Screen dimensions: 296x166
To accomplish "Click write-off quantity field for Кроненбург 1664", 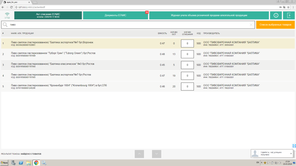I will pyautogui.click(x=187, y=87).
